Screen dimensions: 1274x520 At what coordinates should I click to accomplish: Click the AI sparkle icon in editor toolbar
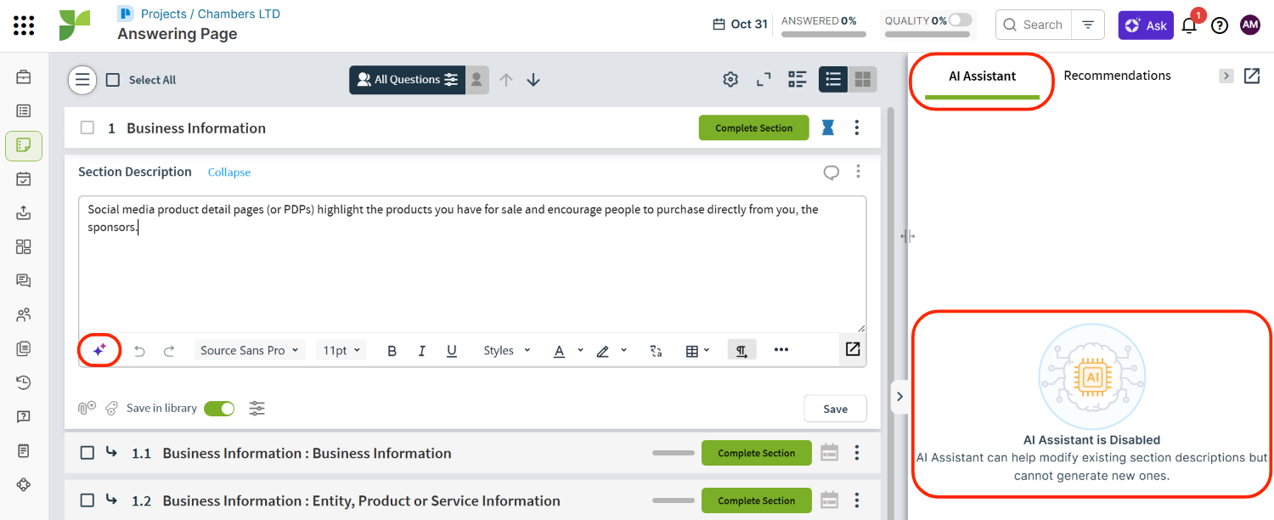tap(99, 349)
